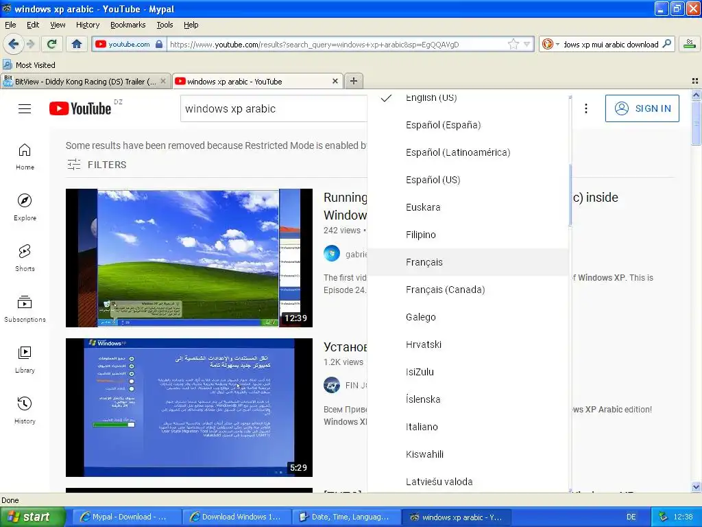Select Galego language
This screenshot has width=702, height=527.
click(468, 317)
